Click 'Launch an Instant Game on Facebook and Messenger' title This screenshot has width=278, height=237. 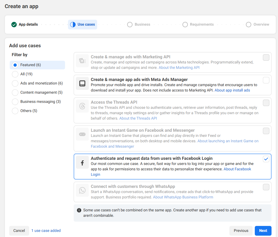pos(143,130)
